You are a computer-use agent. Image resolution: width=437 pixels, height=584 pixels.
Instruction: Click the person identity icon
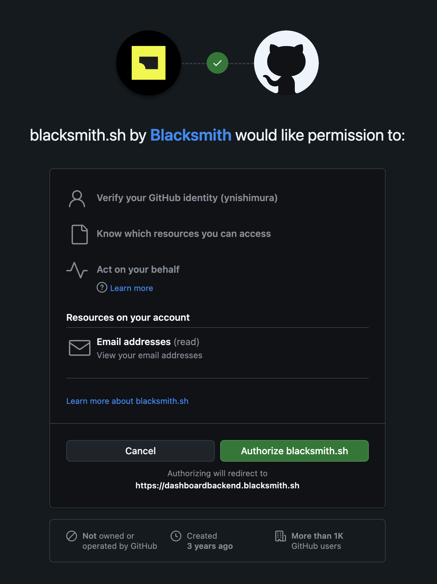(77, 198)
